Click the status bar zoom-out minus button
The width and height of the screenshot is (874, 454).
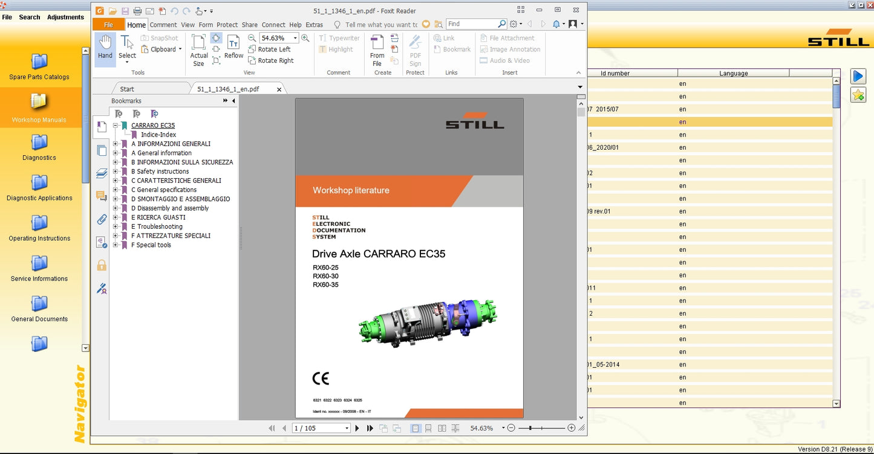[511, 428]
